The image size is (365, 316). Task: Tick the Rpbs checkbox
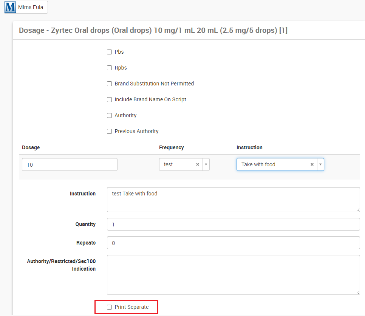[x=110, y=68]
